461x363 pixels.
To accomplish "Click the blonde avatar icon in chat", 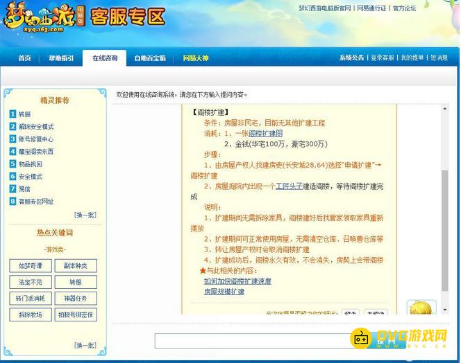I will 421,310.
